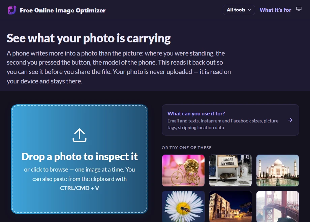This screenshot has height=222, width=310.
Task: Select the golden bicycle sample photo
Action: pos(183,171)
